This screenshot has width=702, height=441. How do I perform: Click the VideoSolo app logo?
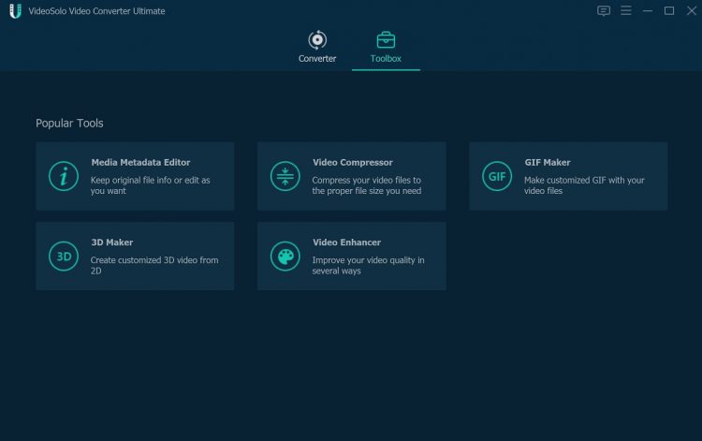(16, 10)
